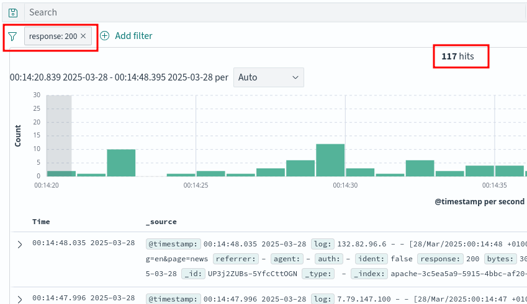Select the response field badge in first row
527x304 pixels.
439,259
